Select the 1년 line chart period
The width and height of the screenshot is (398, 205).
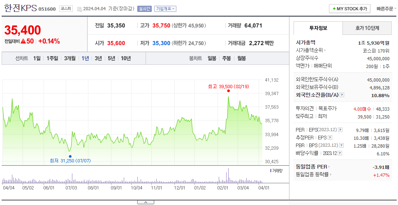tap(85, 59)
